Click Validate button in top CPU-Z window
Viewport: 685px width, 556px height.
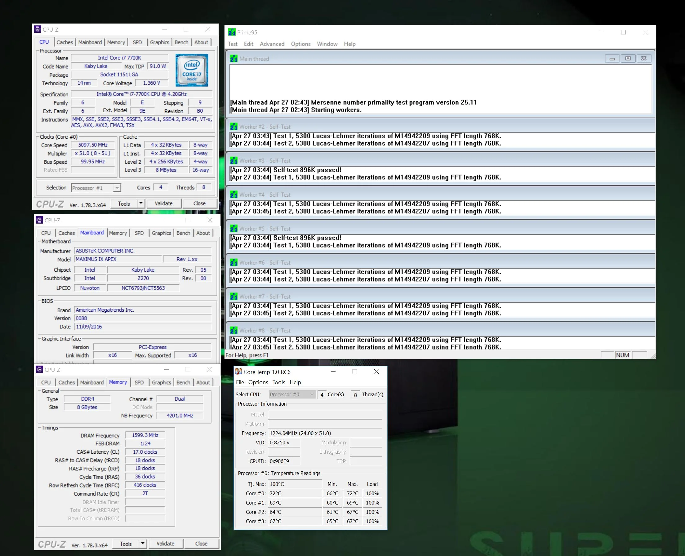164,203
